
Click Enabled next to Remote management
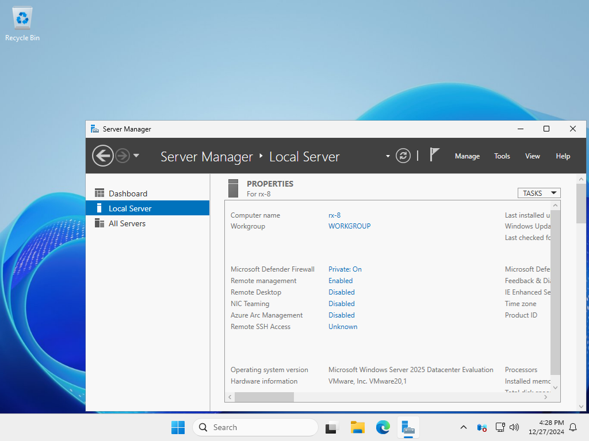pyautogui.click(x=341, y=281)
